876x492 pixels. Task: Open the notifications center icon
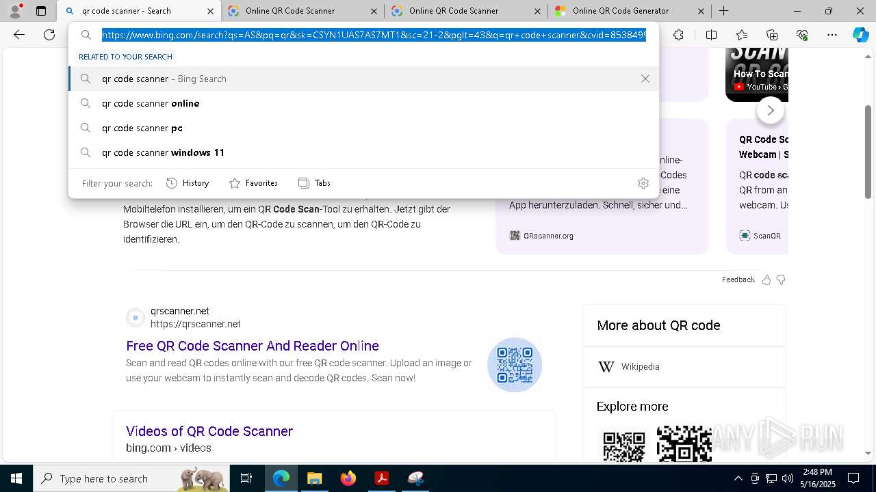point(853,478)
